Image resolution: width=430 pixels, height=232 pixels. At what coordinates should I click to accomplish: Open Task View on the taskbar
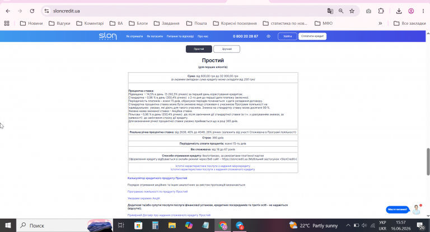(x=121, y=225)
